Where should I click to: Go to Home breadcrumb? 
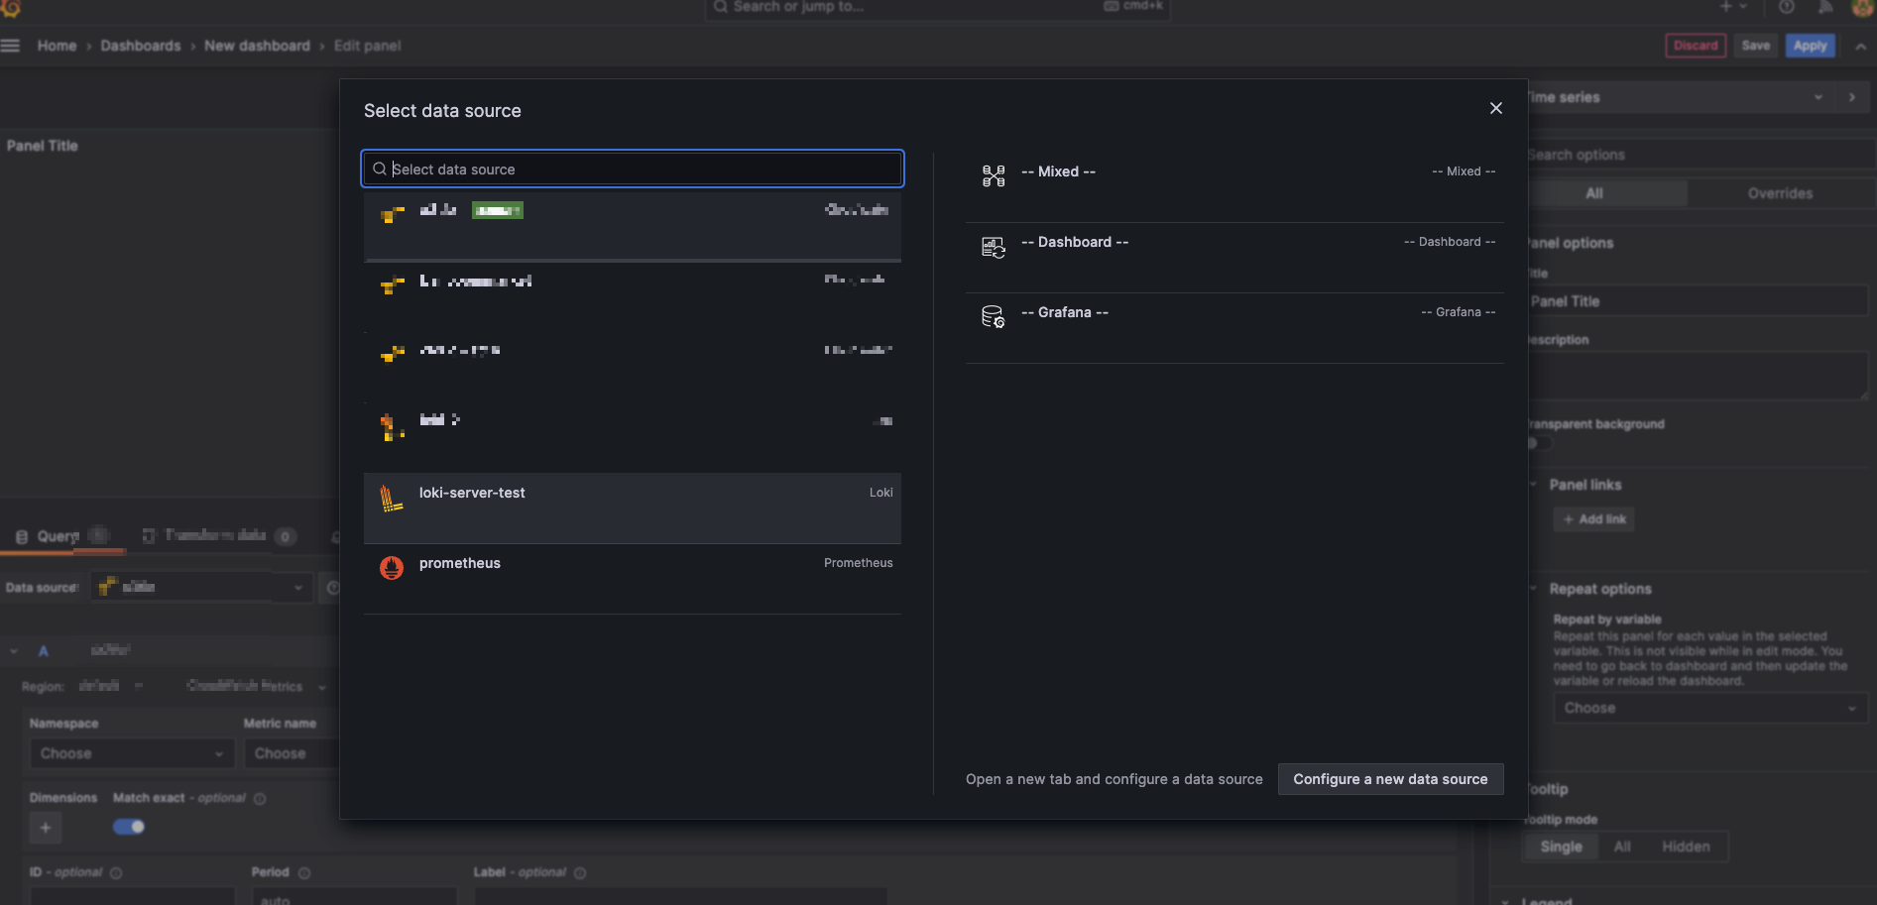(57, 46)
